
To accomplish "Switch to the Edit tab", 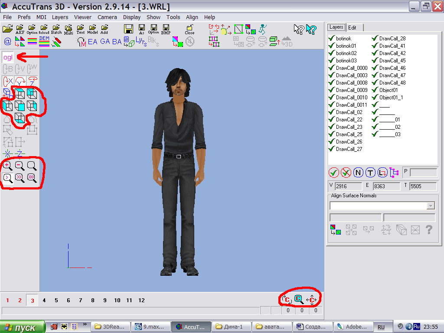I will 352,27.
